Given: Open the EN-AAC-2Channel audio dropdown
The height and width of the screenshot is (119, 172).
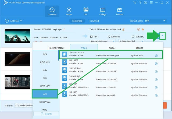Looking at the screenshot, I should click(x=103, y=41).
